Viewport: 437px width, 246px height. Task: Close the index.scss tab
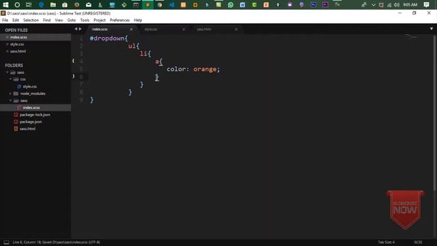[x=131, y=29]
